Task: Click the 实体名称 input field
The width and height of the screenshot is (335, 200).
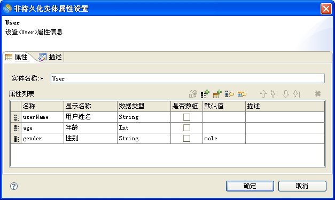Action: (x=188, y=78)
